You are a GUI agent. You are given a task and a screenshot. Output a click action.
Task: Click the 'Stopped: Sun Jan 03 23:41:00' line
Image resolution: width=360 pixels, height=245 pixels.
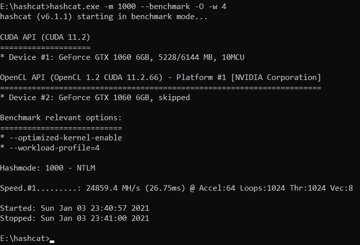pos(74,218)
